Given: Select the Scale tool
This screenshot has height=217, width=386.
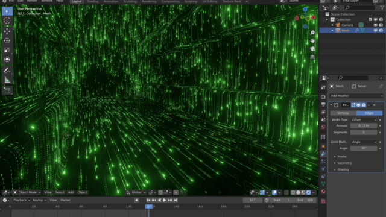Looking at the screenshot, I should tap(7, 50).
